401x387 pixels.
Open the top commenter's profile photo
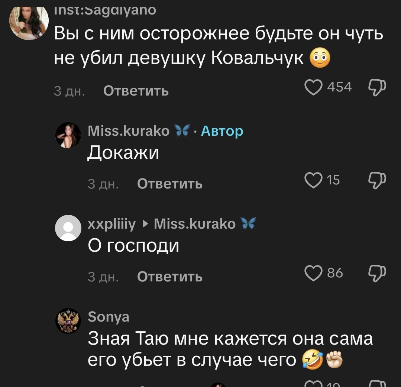(x=29, y=22)
